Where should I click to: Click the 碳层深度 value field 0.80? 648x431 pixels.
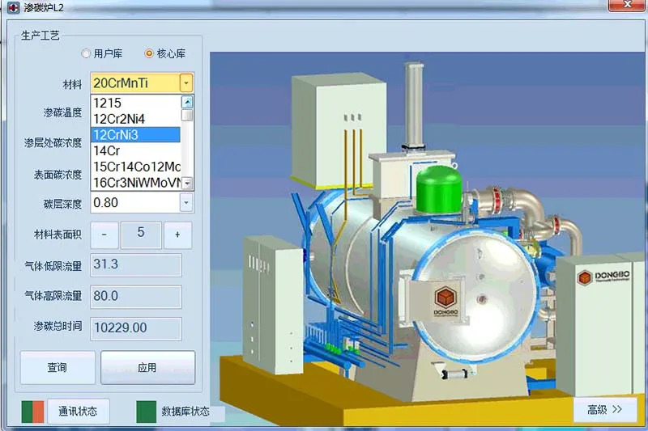coord(135,202)
